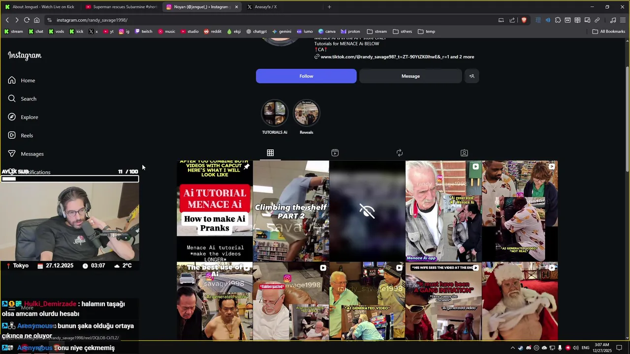This screenshot has height=354, width=630.
Task: Expand the others bookmarks folder
Action: point(402,31)
